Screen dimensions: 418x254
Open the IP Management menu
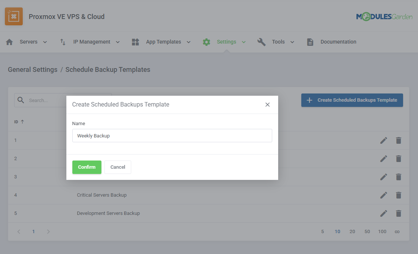[92, 42]
